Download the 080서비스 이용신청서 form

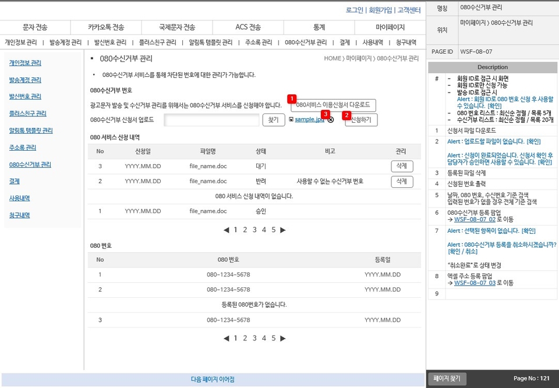tap(333, 105)
